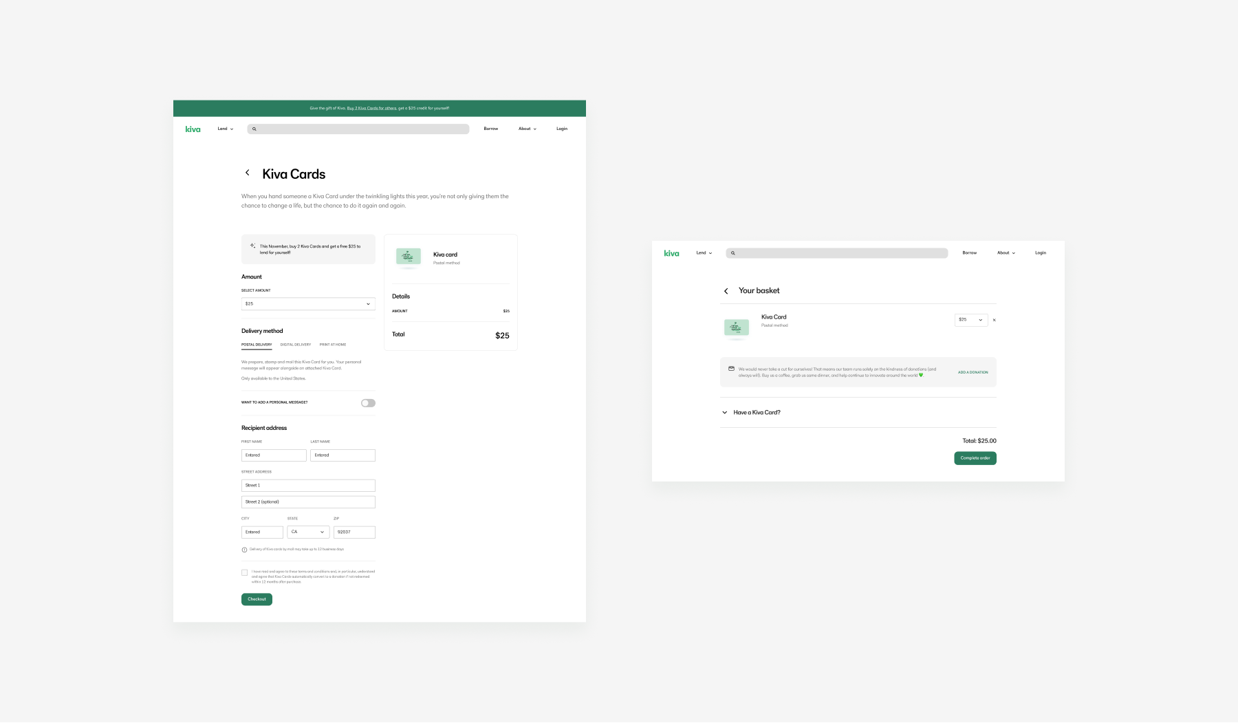This screenshot has height=723, width=1238.
Task: Toggle the personal message switch
Action: (368, 403)
